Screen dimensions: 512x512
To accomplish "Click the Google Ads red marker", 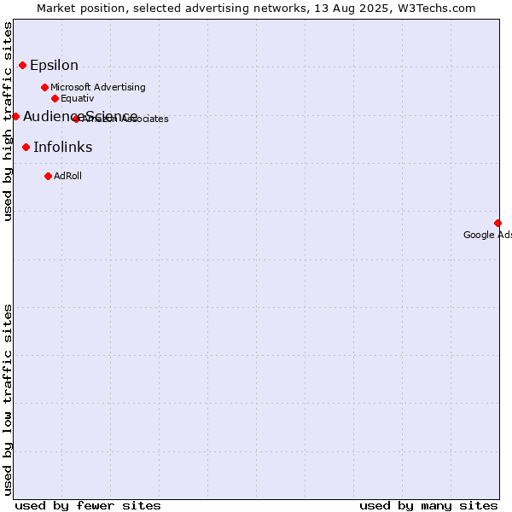I will point(497,223).
